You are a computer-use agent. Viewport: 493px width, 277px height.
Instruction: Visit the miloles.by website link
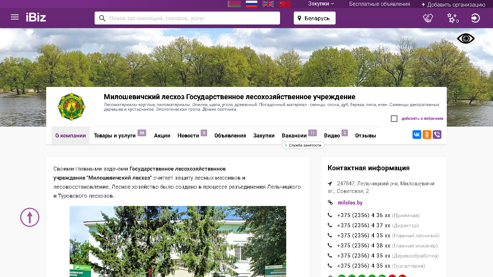350,203
